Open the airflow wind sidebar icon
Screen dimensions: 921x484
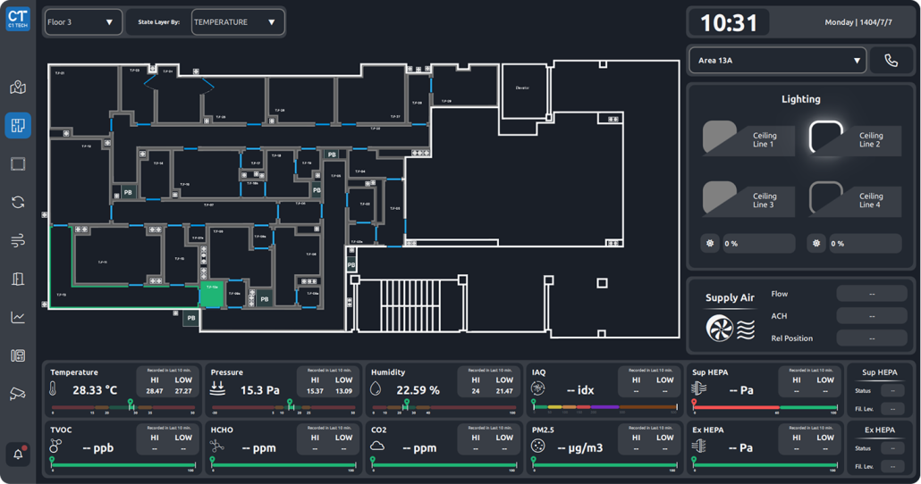click(18, 241)
